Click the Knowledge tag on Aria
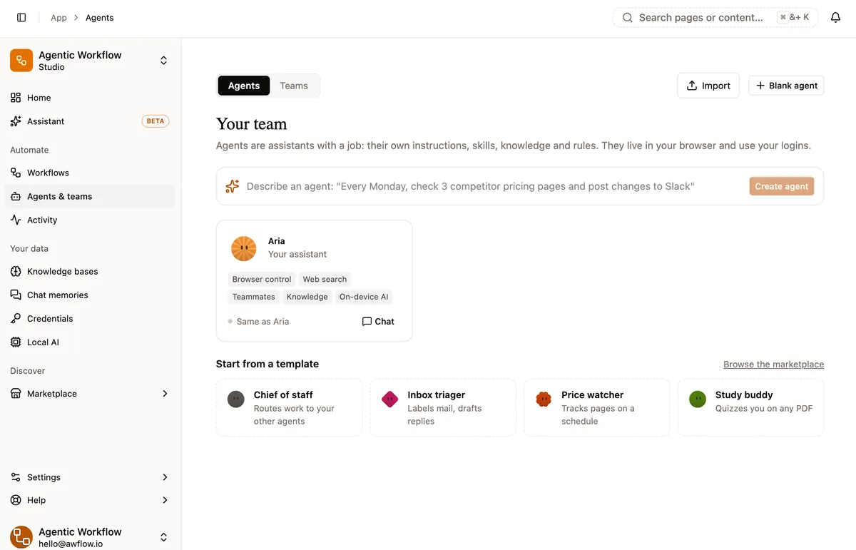856x550 pixels. (307, 297)
